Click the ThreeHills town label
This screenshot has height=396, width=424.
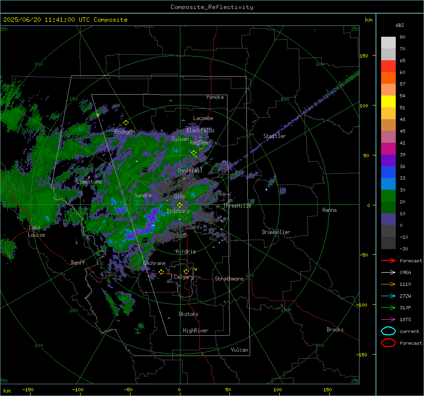[x=237, y=206]
